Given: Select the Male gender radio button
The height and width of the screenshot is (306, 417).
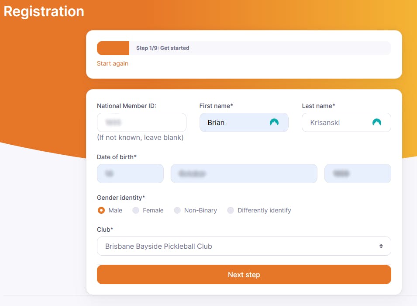Looking at the screenshot, I should click(x=101, y=210).
